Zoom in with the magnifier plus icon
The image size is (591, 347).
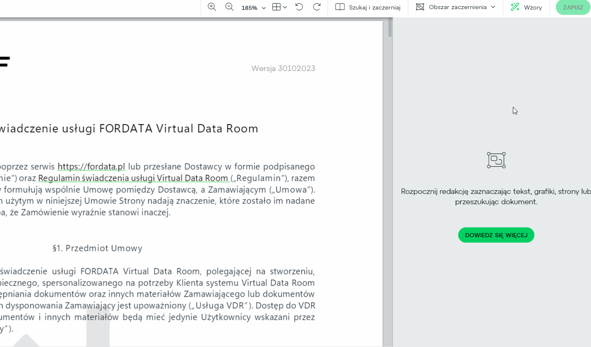click(212, 7)
